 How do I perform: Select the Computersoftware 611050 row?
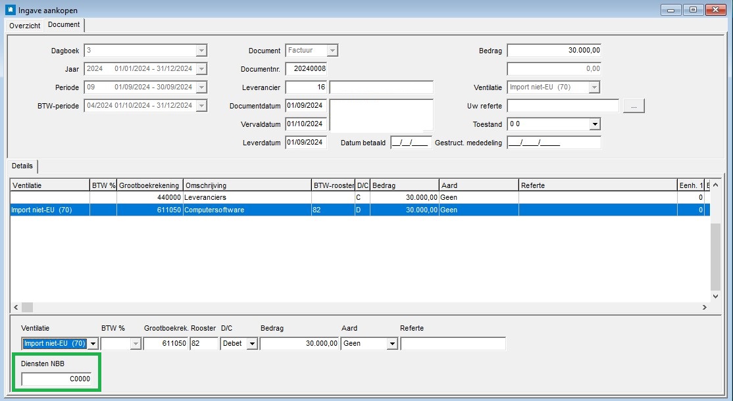coord(360,210)
